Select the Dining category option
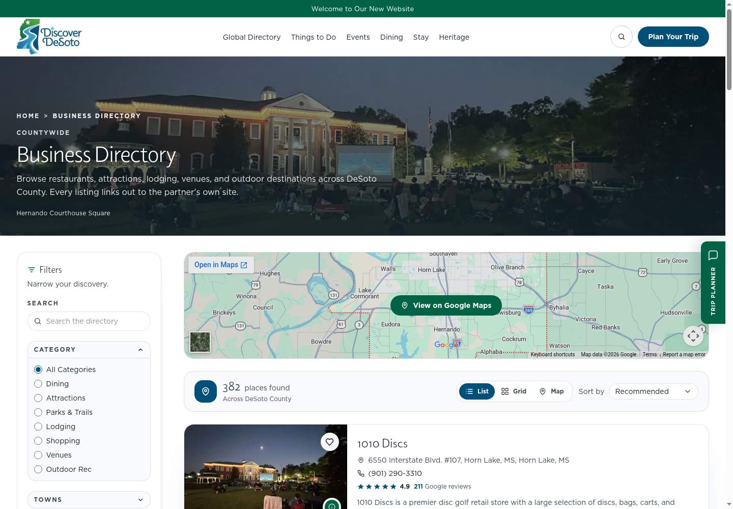The width and height of the screenshot is (733, 509). 38,384
